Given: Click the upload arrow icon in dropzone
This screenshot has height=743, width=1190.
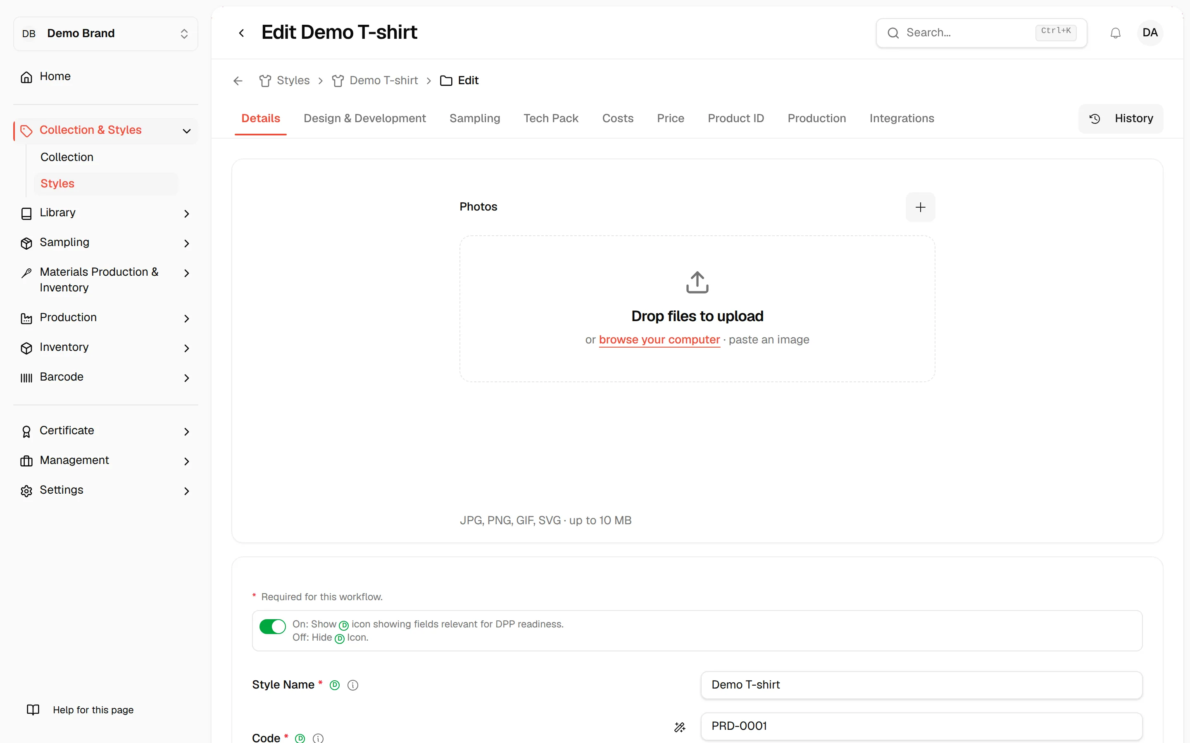Looking at the screenshot, I should [x=697, y=283].
